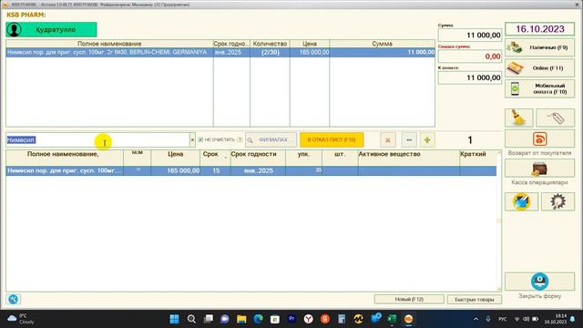The width and height of the screenshot is (583, 328).
Task: Click the quantity value 1 near plus button
Action: coord(470,140)
